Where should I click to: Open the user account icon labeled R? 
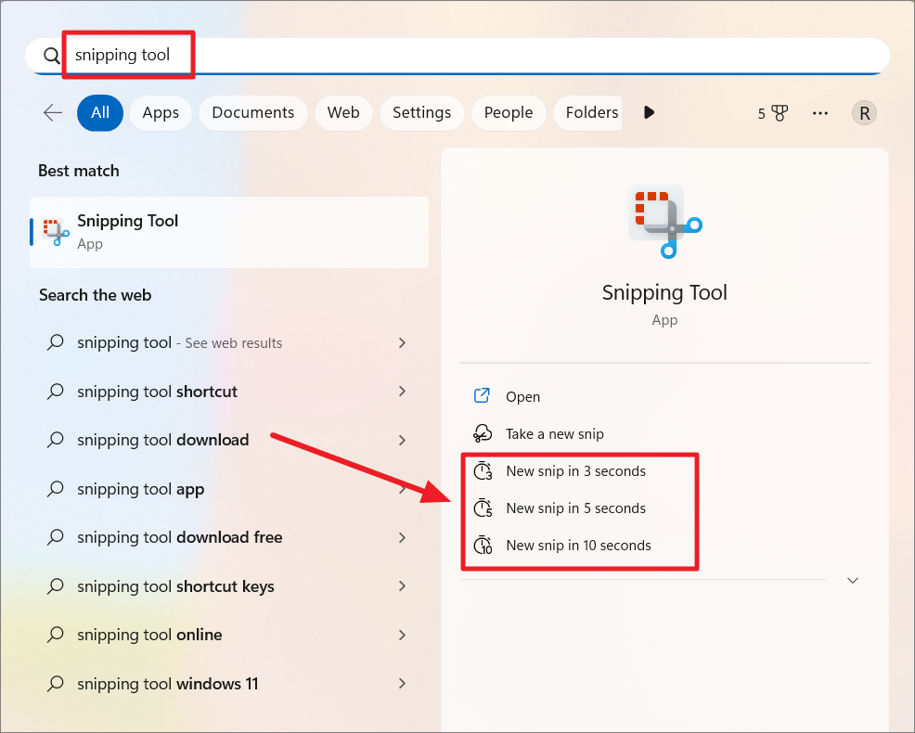tap(864, 112)
